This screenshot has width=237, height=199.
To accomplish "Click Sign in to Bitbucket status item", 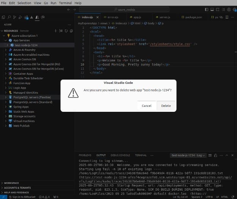I will 22,197.
